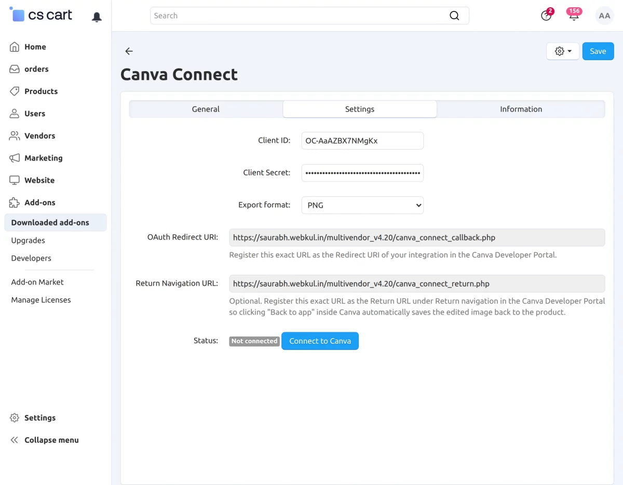The image size is (623, 485).
Task: Focus the top Search field
Action: click(309, 16)
